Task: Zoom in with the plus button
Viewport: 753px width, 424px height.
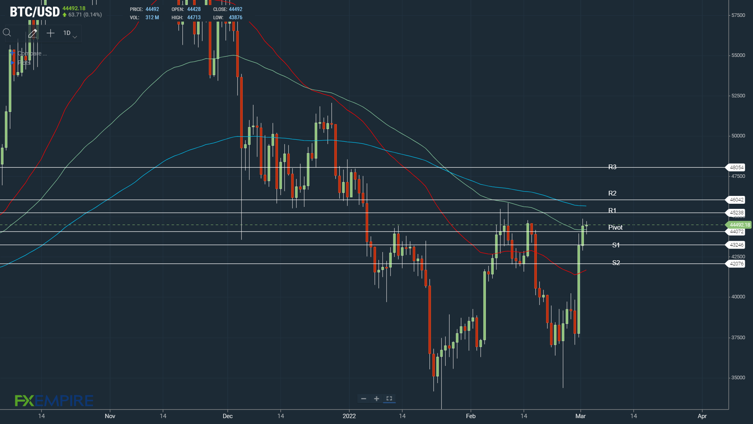Action: pyautogui.click(x=376, y=398)
